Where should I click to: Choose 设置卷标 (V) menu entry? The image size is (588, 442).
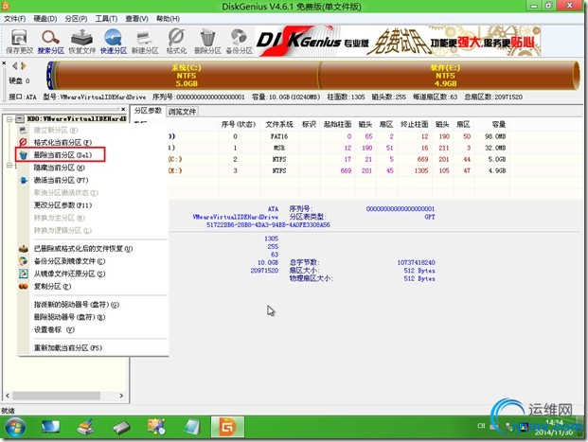tap(93, 329)
